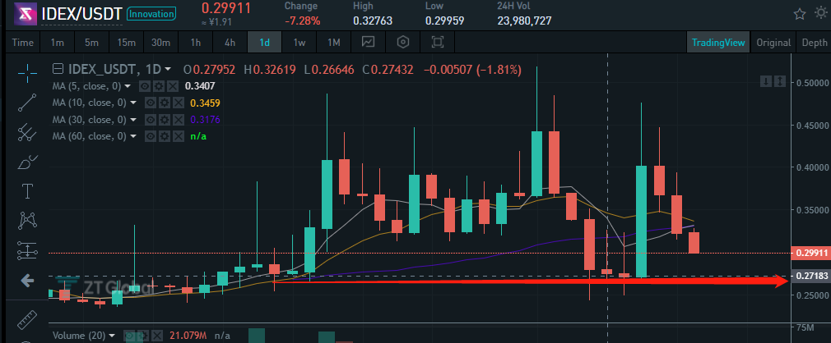Select the XABCD pattern tool

[27, 220]
